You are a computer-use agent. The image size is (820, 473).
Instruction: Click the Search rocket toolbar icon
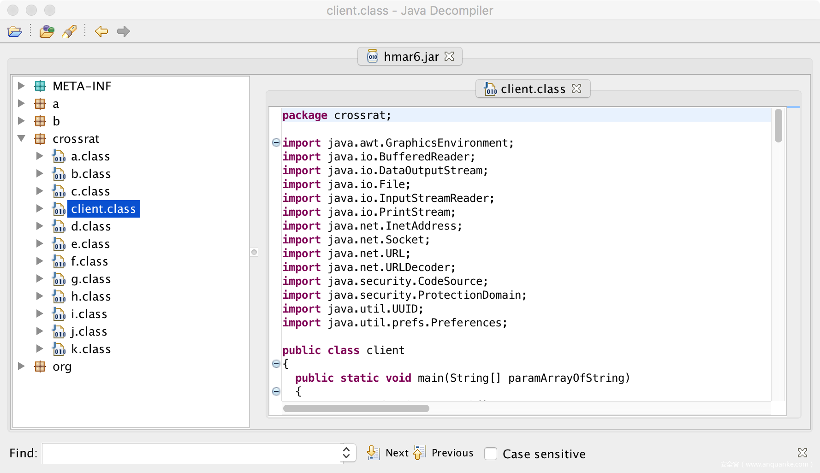[x=70, y=31]
